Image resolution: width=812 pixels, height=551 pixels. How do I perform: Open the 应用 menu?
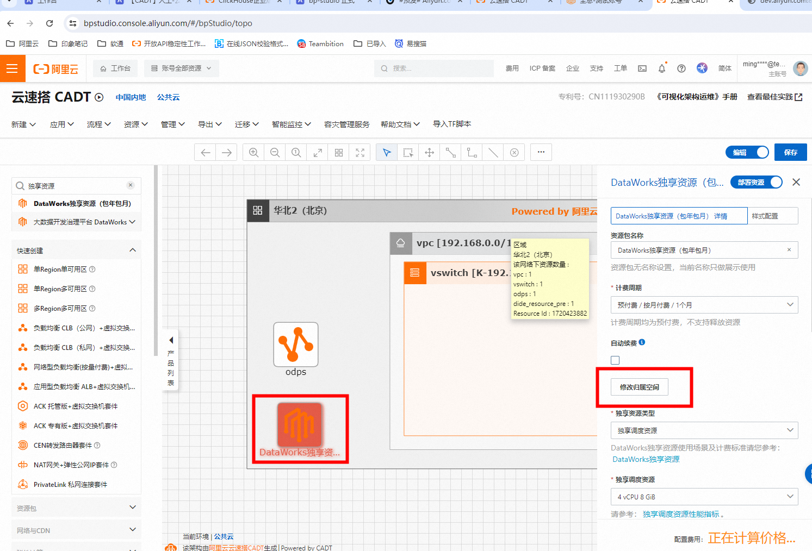pyautogui.click(x=62, y=124)
